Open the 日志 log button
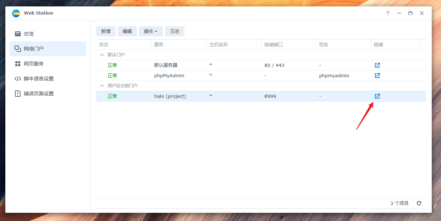Image resolution: width=441 pixels, height=221 pixels. click(x=175, y=31)
